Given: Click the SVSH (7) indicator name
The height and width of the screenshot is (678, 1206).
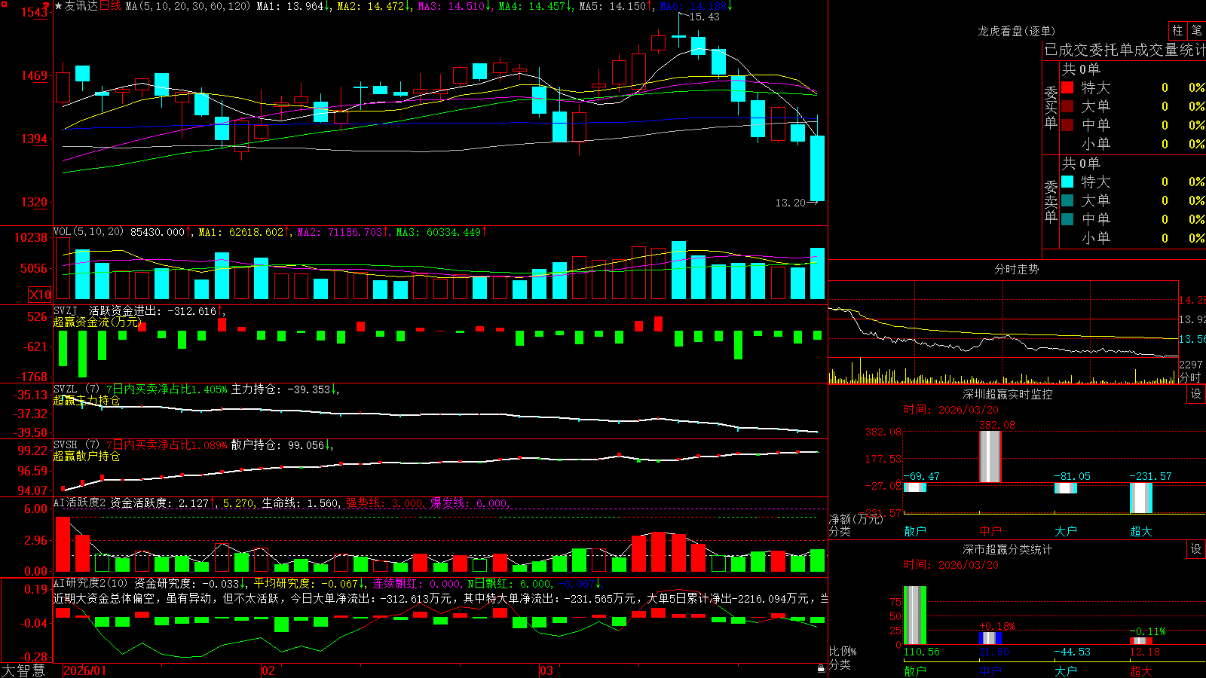Looking at the screenshot, I should (76, 444).
